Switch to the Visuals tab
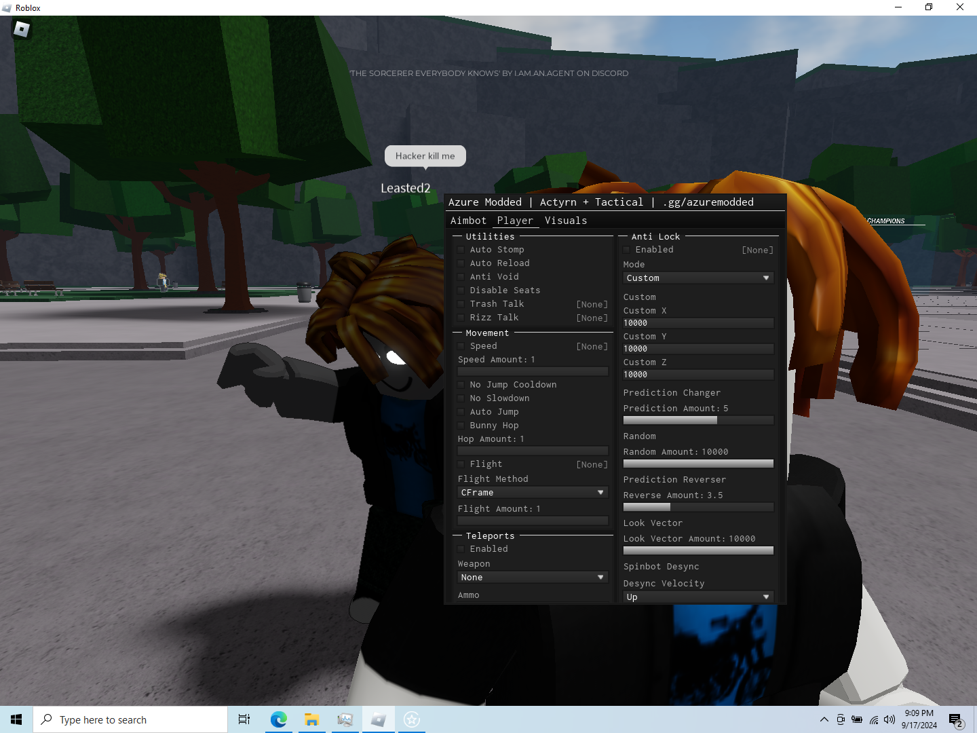Image resolution: width=977 pixels, height=733 pixels. tap(566, 221)
